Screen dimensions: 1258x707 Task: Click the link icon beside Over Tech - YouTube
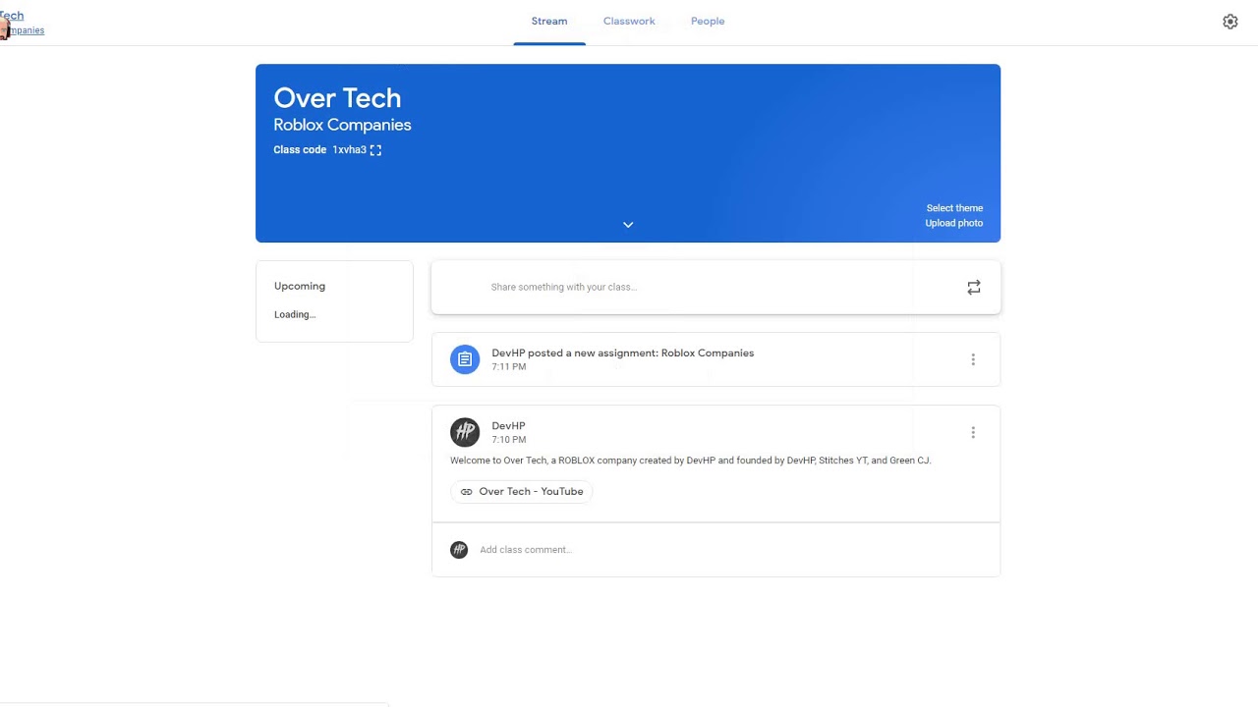pyautogui.click(x=467, y=492)
